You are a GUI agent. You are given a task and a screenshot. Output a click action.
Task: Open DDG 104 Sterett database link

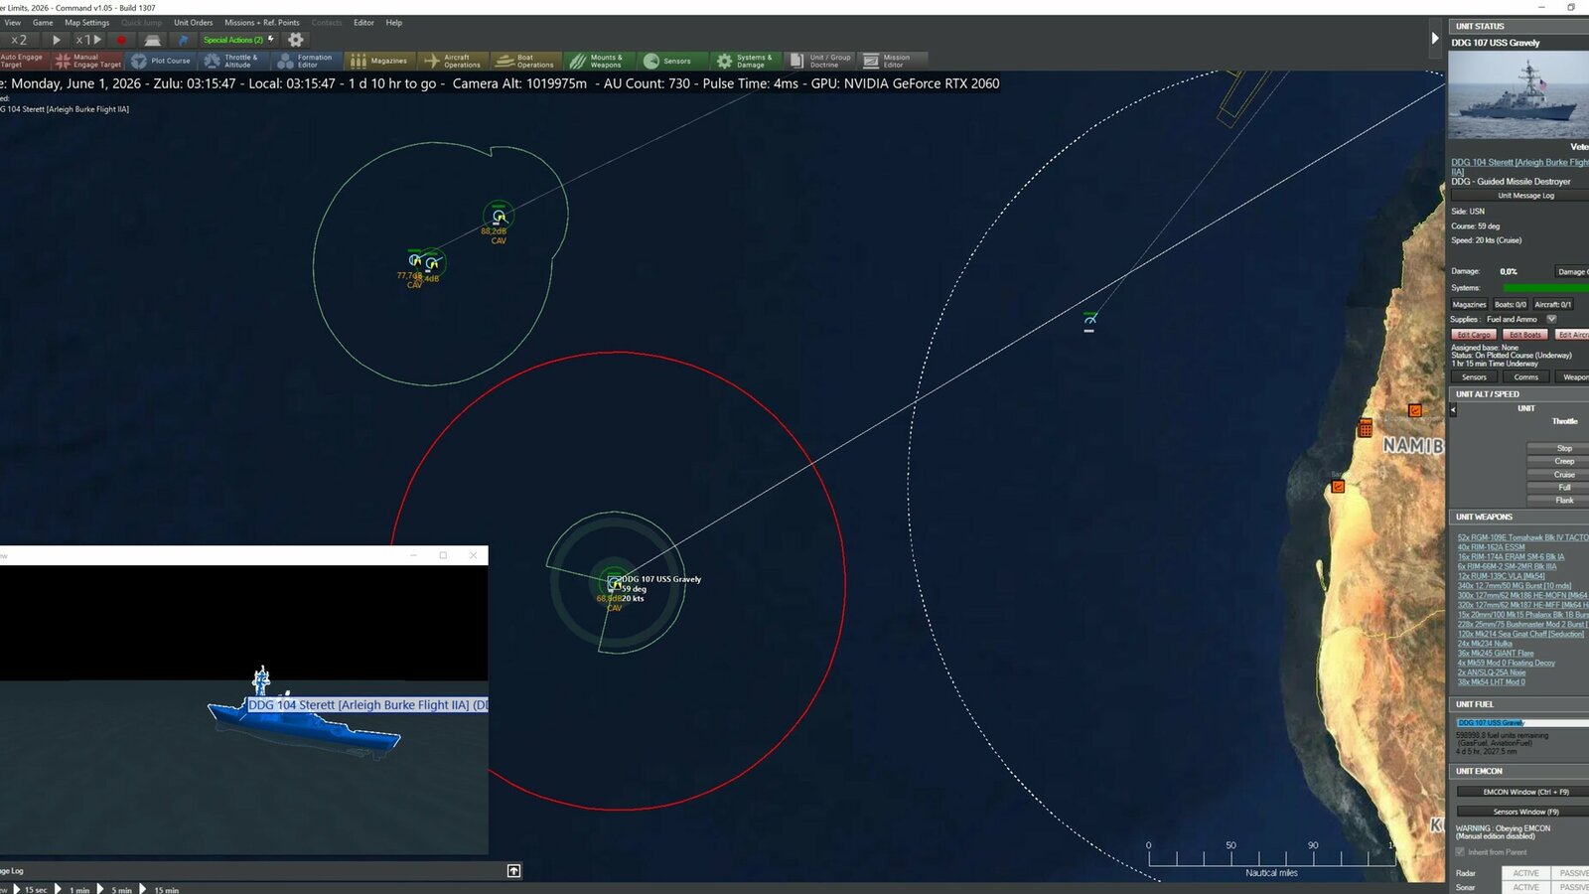(1519, 166)
